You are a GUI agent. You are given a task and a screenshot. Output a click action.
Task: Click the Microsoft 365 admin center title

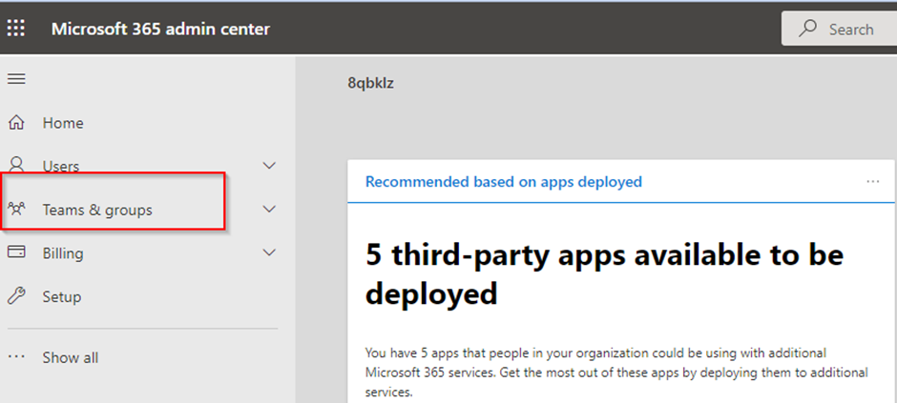(160, 29)
